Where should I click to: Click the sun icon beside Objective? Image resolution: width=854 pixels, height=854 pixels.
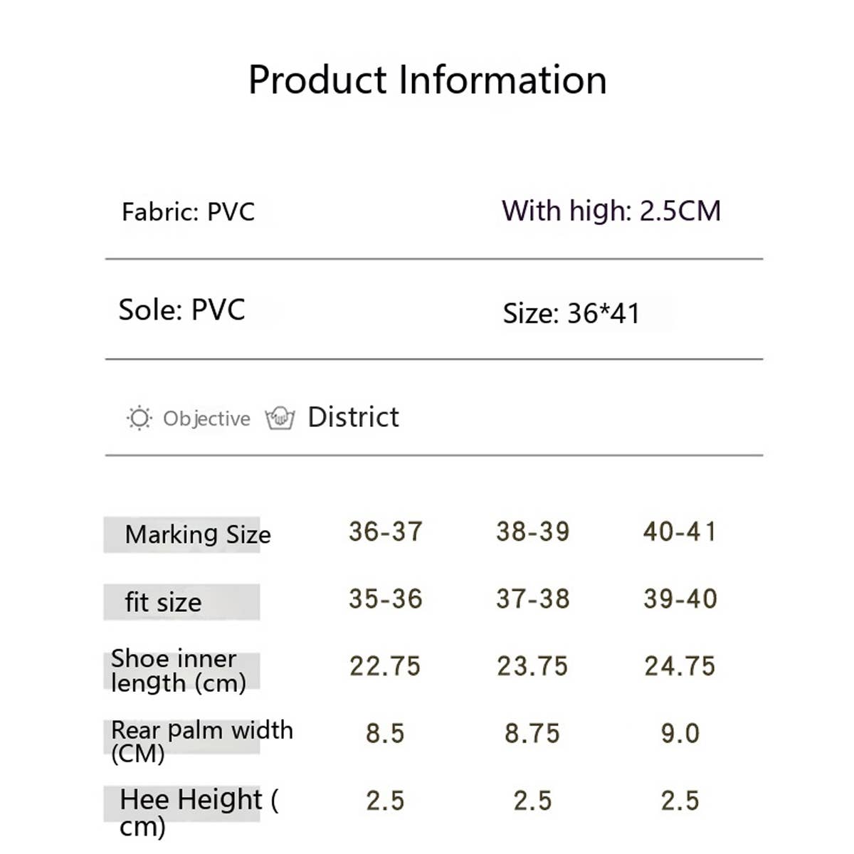(139, 418)
